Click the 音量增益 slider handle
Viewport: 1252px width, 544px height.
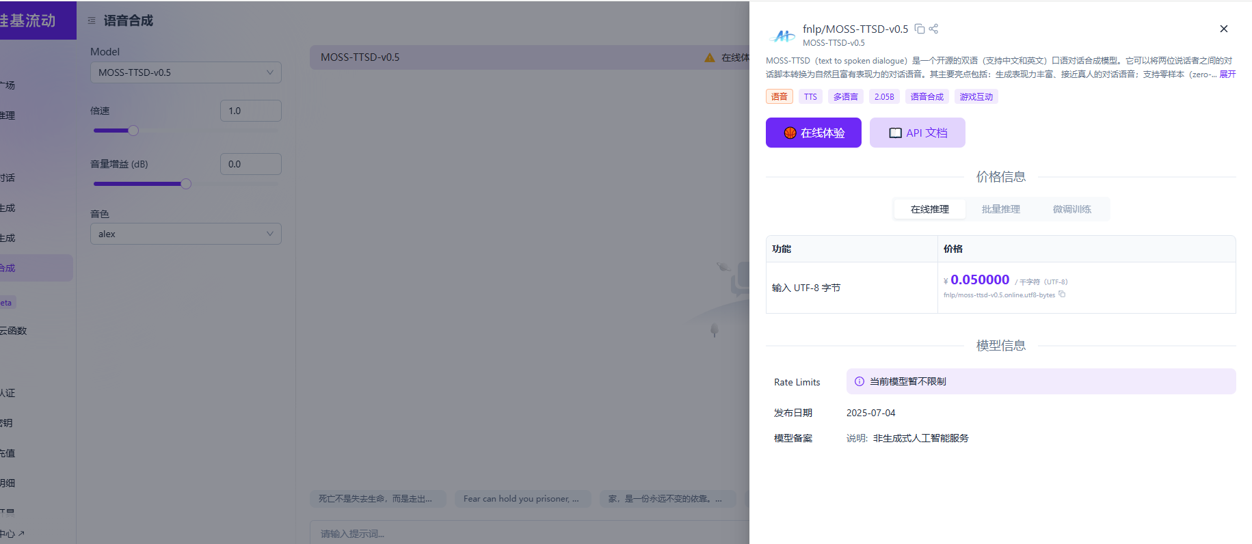186,184
